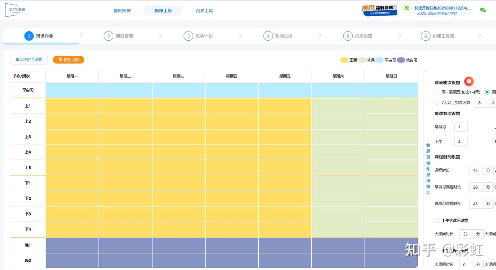Click the green WeChat icon
Screen dimensions: 496x270
click(483, 10)
